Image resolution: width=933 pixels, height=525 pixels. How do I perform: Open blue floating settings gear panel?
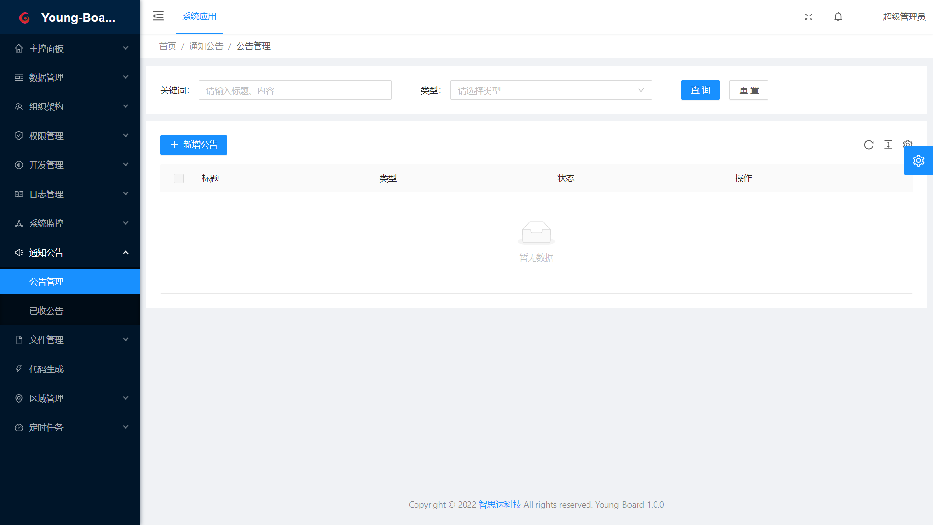[918, 160]
